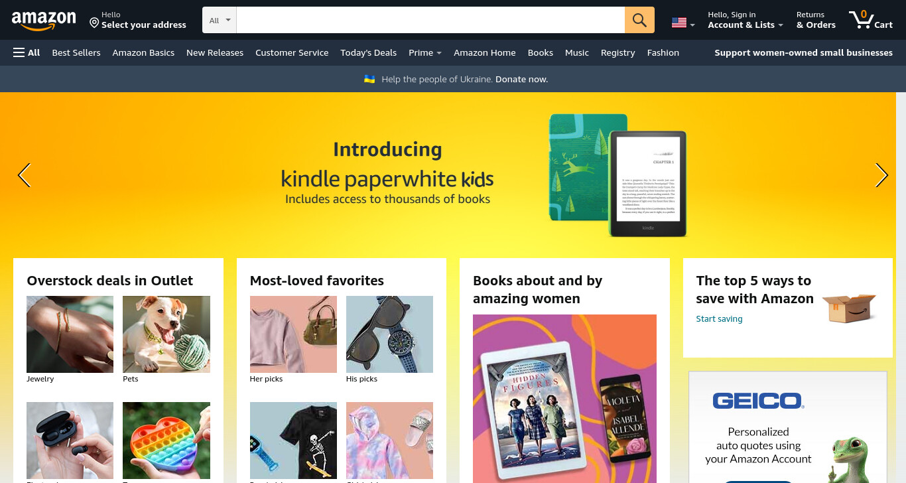Screen dimensions: 906x483
Task: Focus the main search text field
Action: [x=430, y=20]
